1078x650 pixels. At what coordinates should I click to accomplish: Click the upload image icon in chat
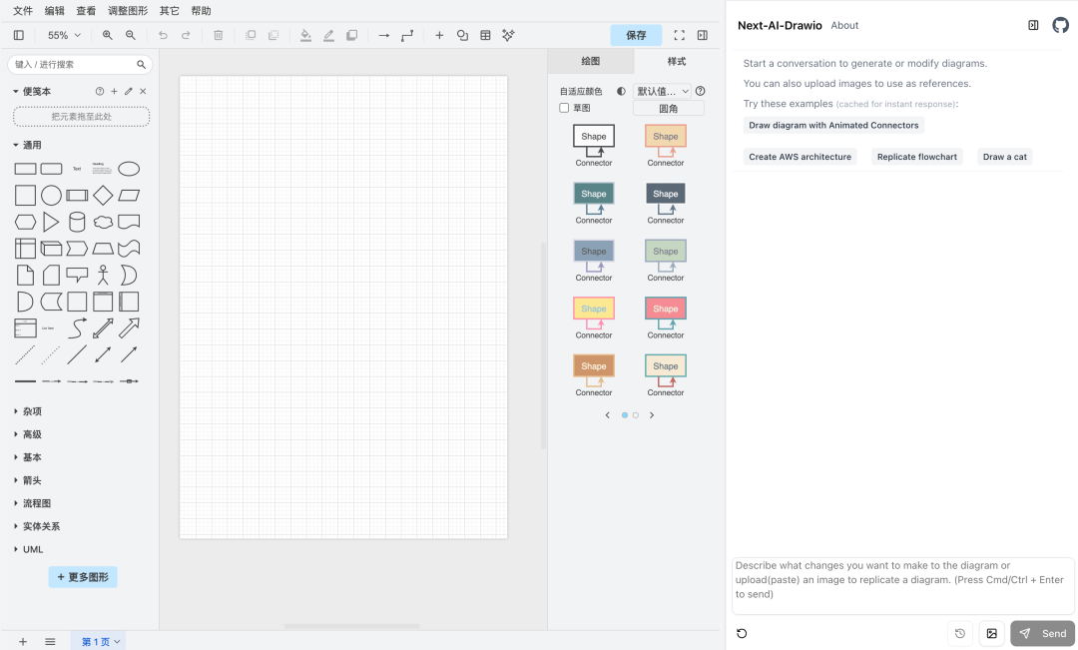pos(991,633)
